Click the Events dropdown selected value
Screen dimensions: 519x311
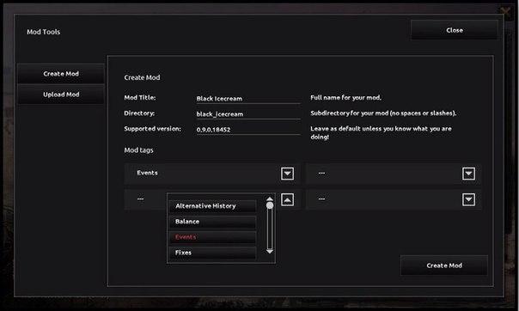[147, 173]
